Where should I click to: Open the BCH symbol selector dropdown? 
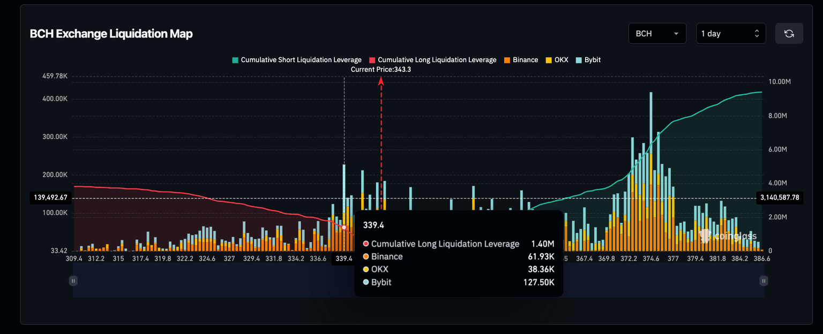coord(657,33)
